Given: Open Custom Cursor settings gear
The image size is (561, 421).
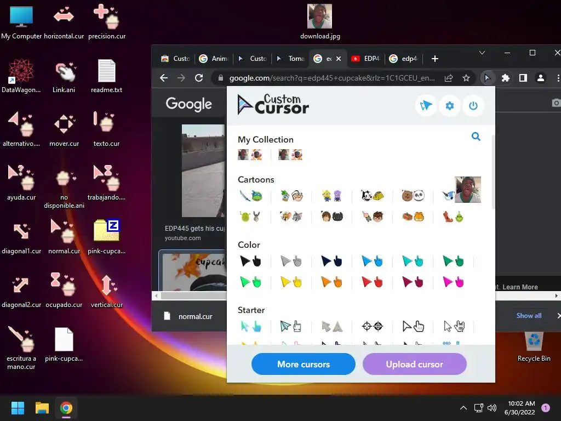Looking at the screenshot, I should coord(449,106).
